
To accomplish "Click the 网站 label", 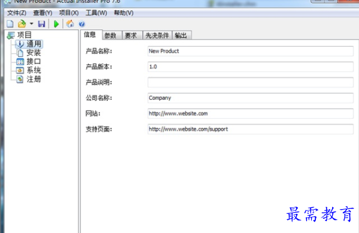I will (93, 114).
